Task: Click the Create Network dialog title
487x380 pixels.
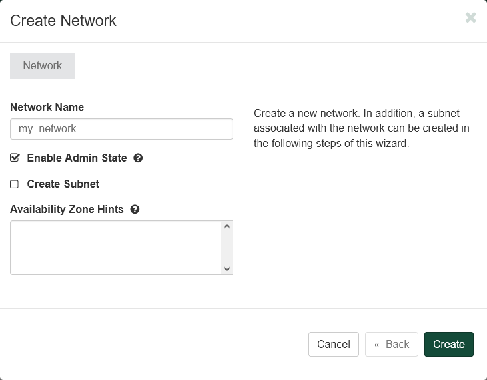Action: [x=63, y=21]
